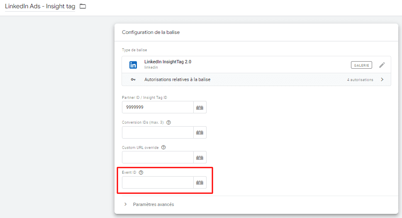Open the GALERIE badge button
Screen dimensions: 402x218
click(361, 65)
